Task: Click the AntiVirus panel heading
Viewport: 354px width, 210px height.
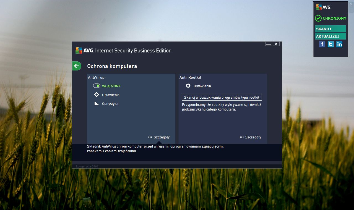Action: coord(96,77)
